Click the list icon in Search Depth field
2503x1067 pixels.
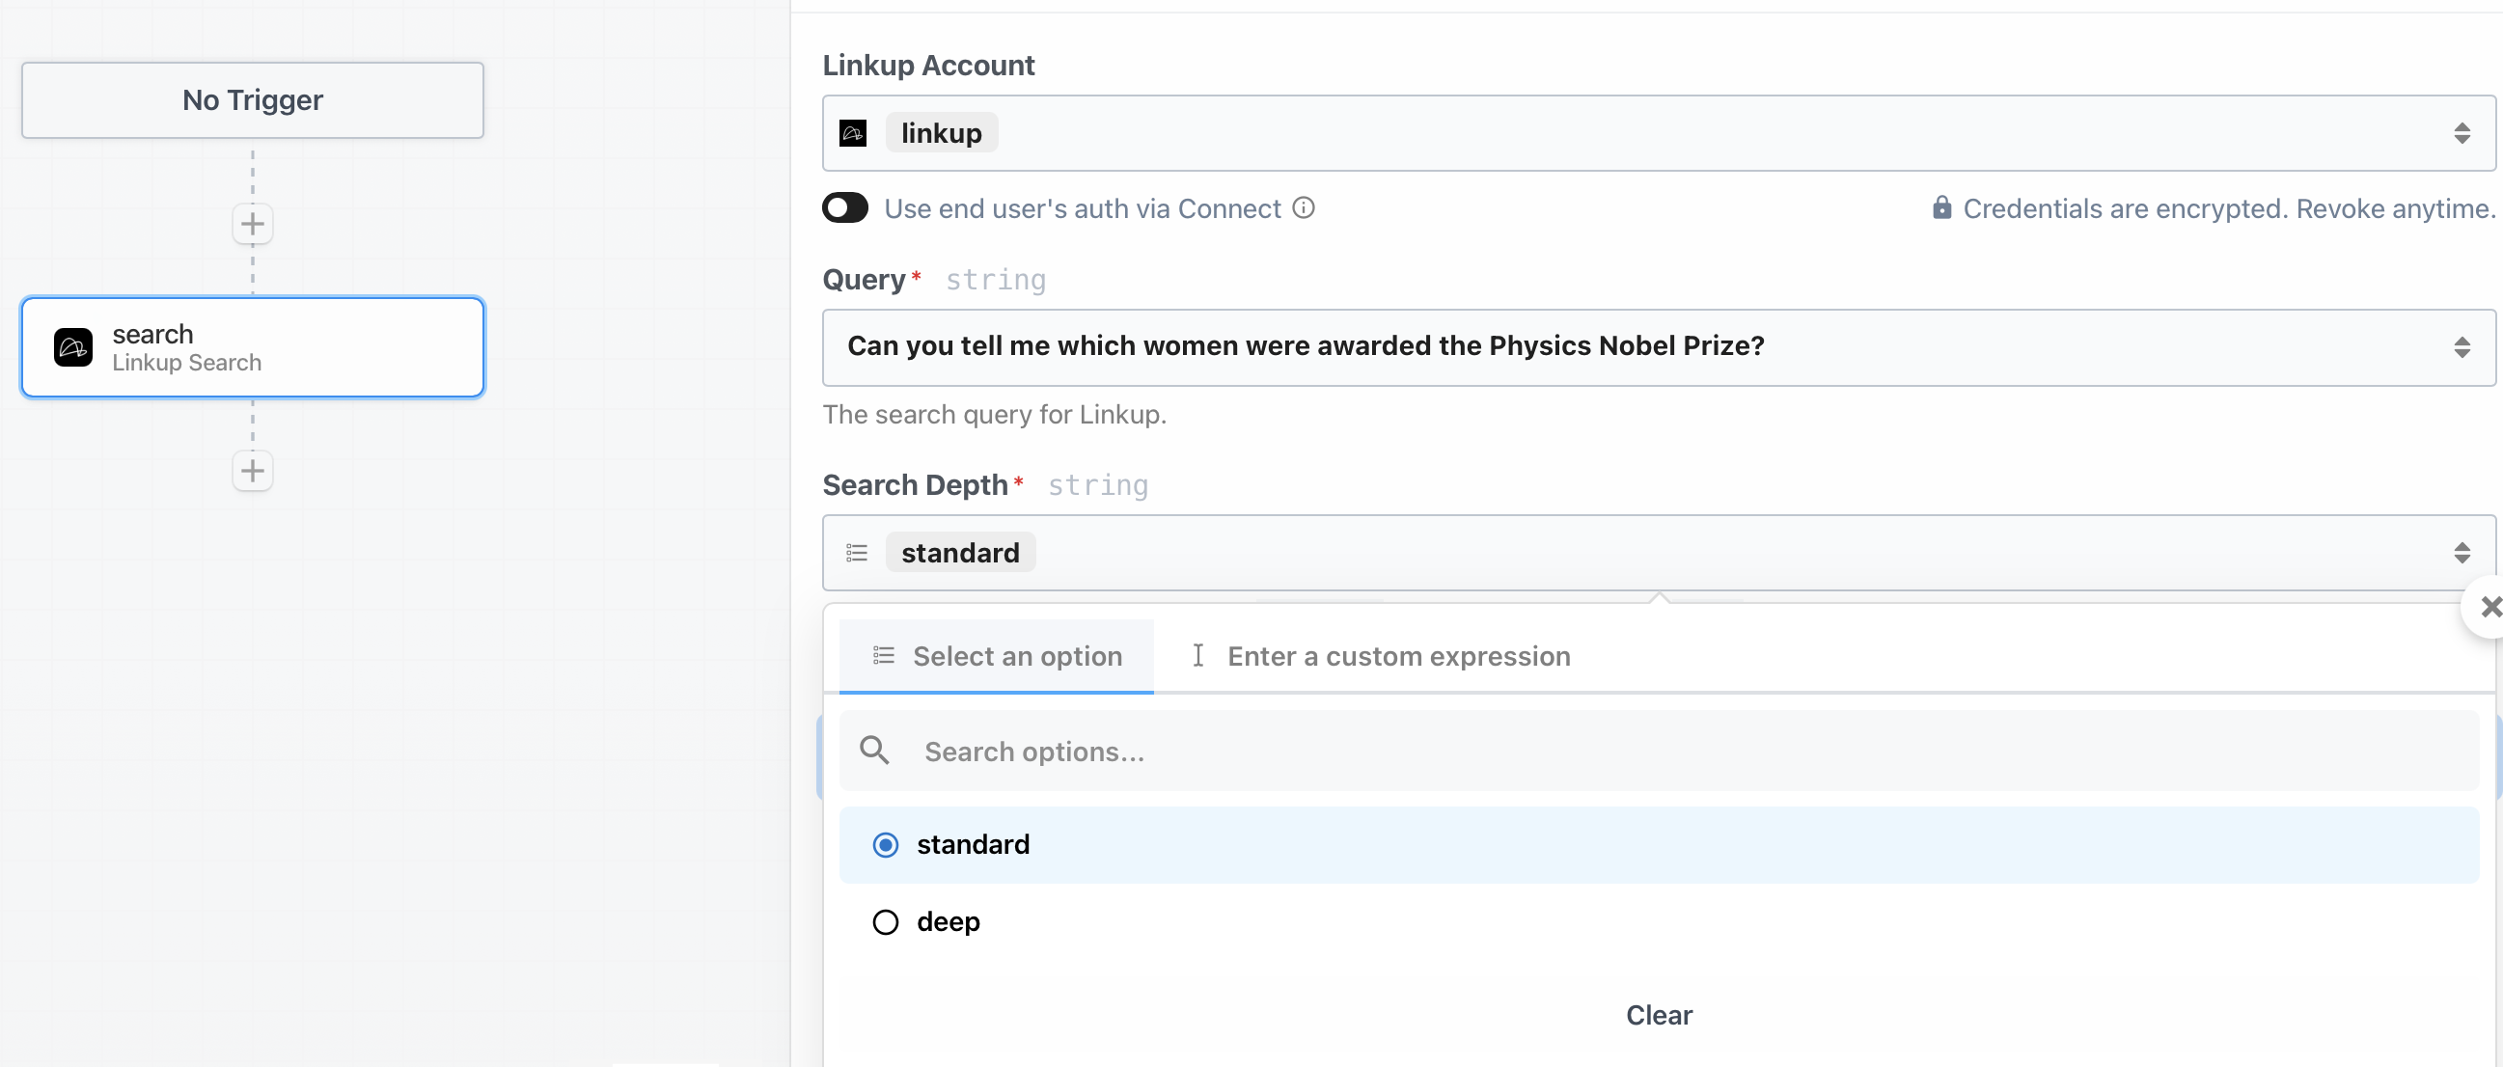pyautogui.click(x=856, y=553)
